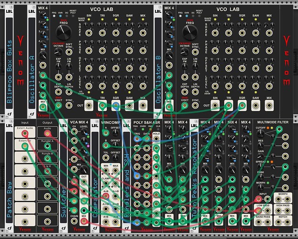Click S & H output jack in Patch Bay
This screenshot has height=239, width=298.
(x=47, y=171)
